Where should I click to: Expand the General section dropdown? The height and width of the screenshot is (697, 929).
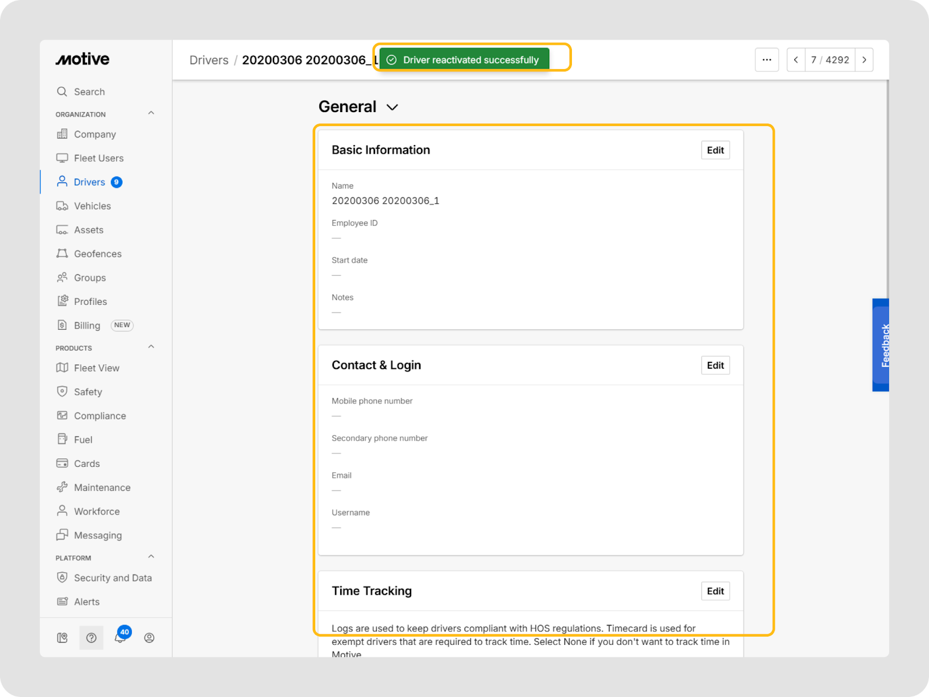[x=392, y=107]
